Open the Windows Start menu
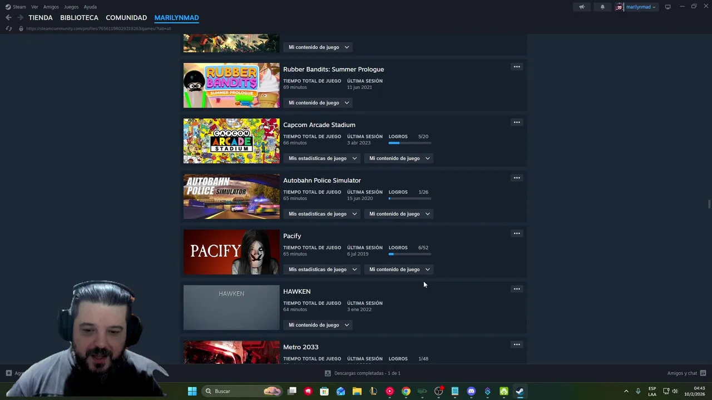Image resolution: width=712 pixels, height=400 pixels. (192, 391)
